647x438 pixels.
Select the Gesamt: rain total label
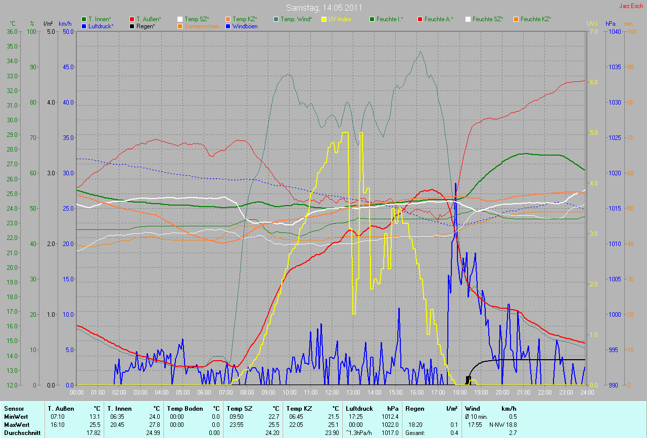click(x=416, y=433)
